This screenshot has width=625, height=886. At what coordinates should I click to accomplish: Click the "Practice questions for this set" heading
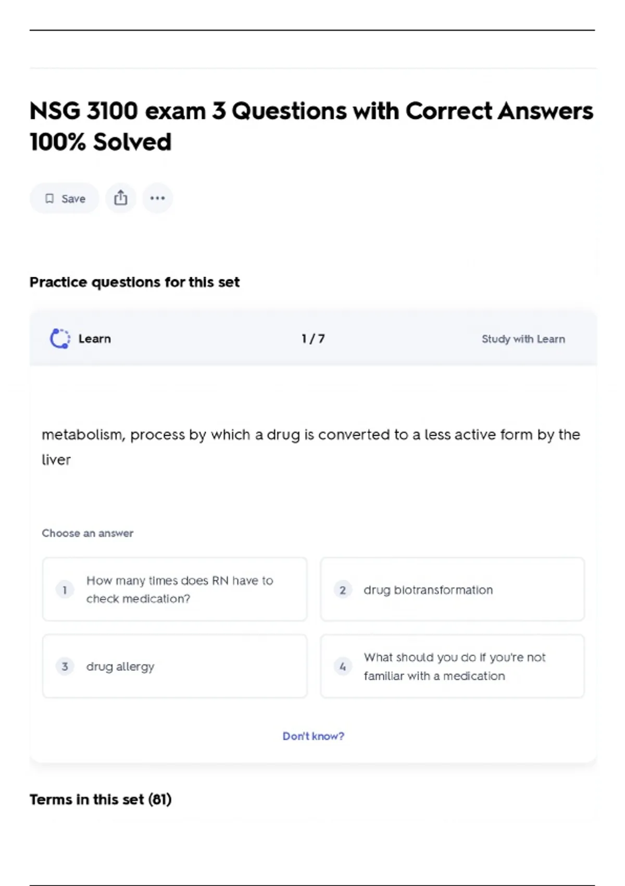[x=134, y=282]
